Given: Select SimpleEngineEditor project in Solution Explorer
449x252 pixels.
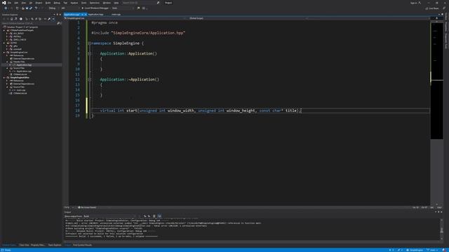Looking at the screenshot, I should coord(20,78).
